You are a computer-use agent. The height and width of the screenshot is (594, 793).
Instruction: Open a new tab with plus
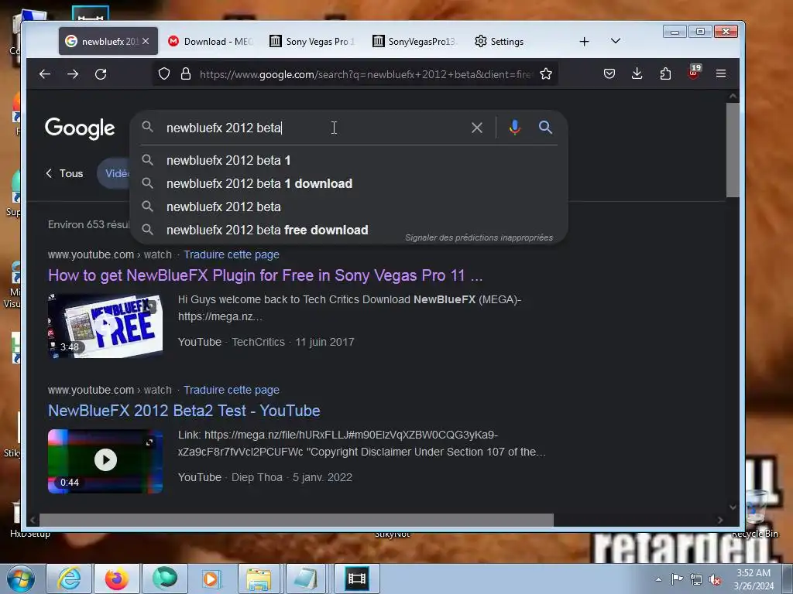pyautogui.click(x=584, y=42)
